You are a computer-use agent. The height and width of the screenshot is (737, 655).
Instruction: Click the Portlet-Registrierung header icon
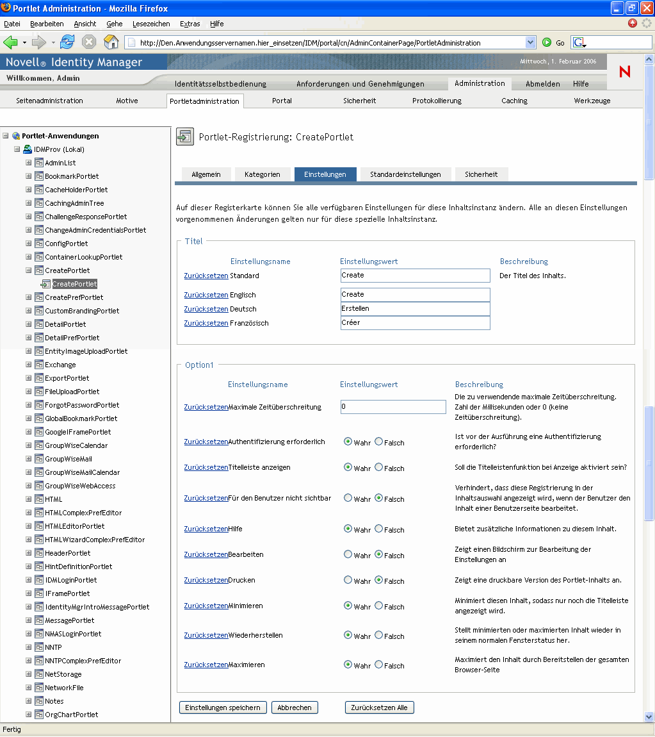(x=185, y=137)
